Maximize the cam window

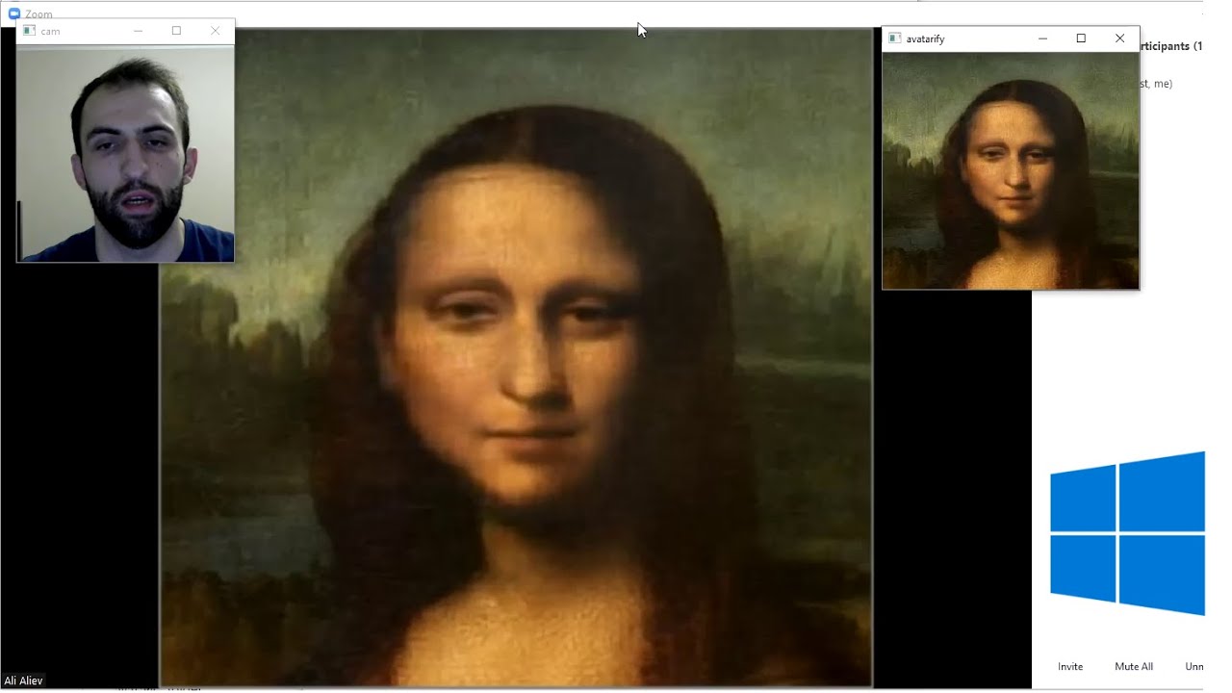pyautogui.click(x=176, y=31)
